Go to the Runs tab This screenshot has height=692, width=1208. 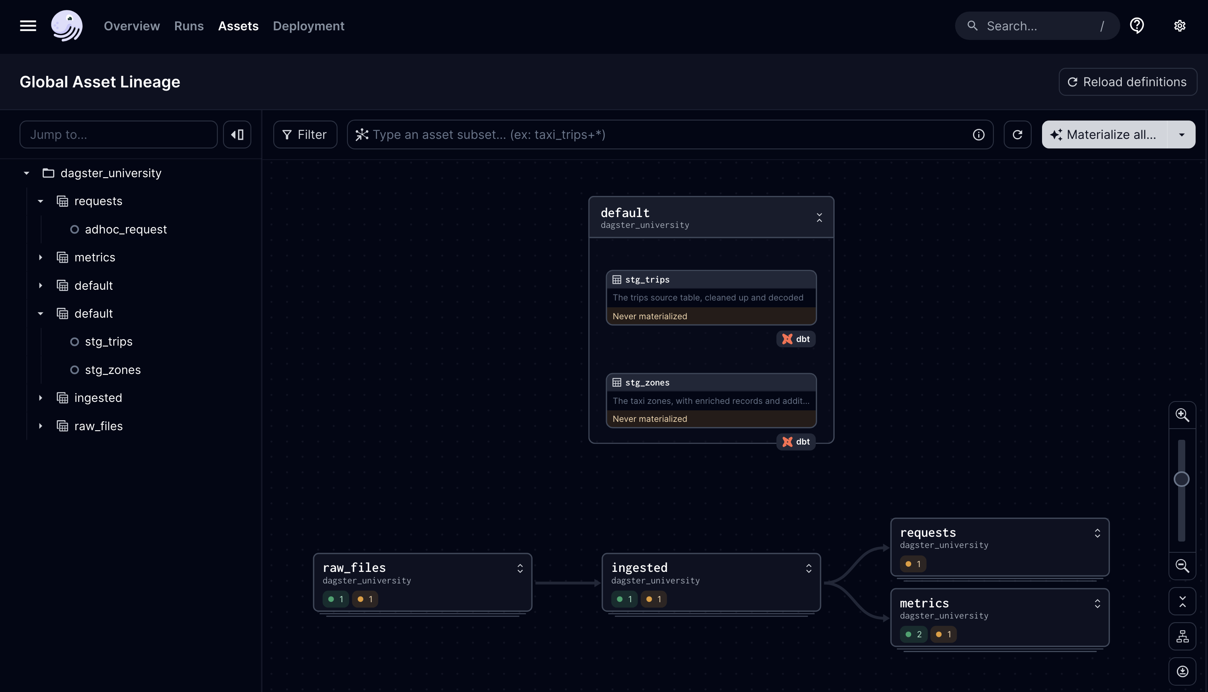tap(189, 26)
